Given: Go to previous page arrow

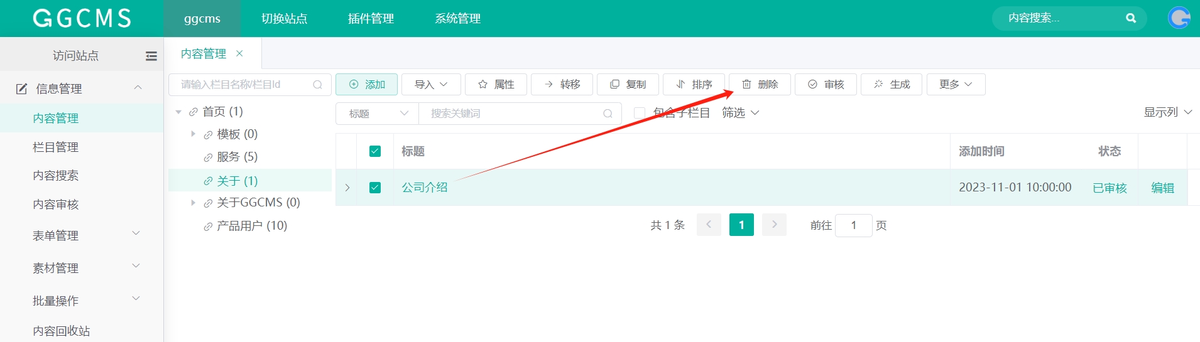Looking at the screenshot, I should point(709,225).
